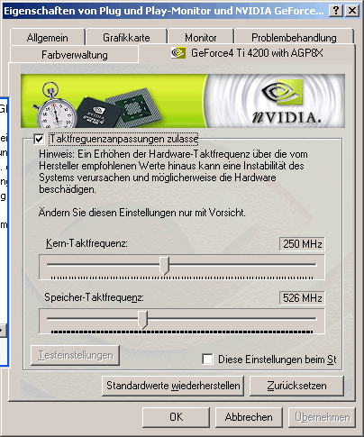Select the Monitor tab

coord(201,38)
